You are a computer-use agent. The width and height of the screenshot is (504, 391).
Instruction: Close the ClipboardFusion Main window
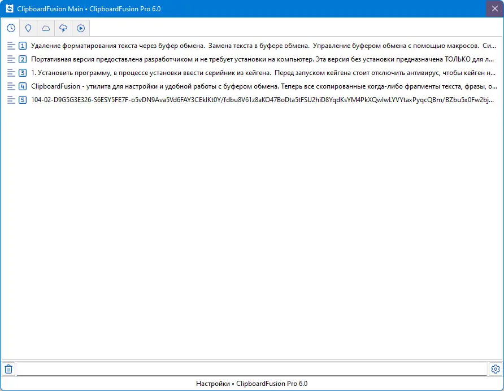coord(495,8)
